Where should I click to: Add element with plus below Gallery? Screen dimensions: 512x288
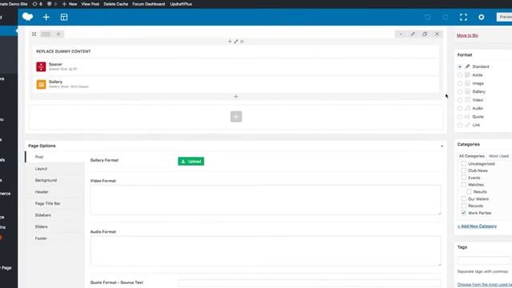coord(236,96)
